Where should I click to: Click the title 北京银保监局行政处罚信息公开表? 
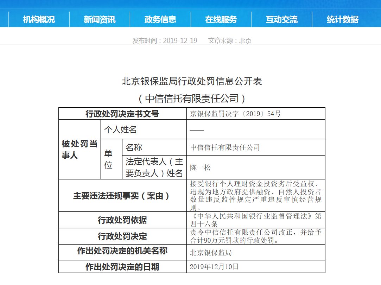192,81
